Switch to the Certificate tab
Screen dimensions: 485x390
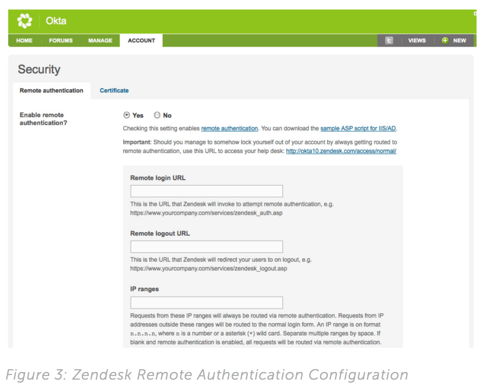point(114,91)
